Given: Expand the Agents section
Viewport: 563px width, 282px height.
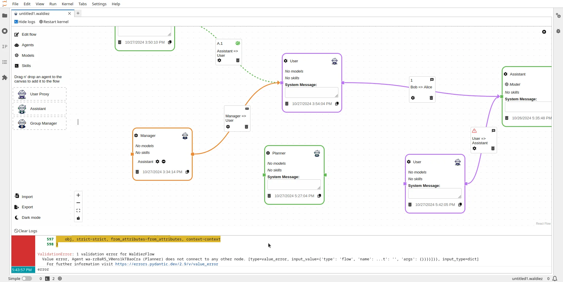Looking at the screenshot, I should point(27,45).
